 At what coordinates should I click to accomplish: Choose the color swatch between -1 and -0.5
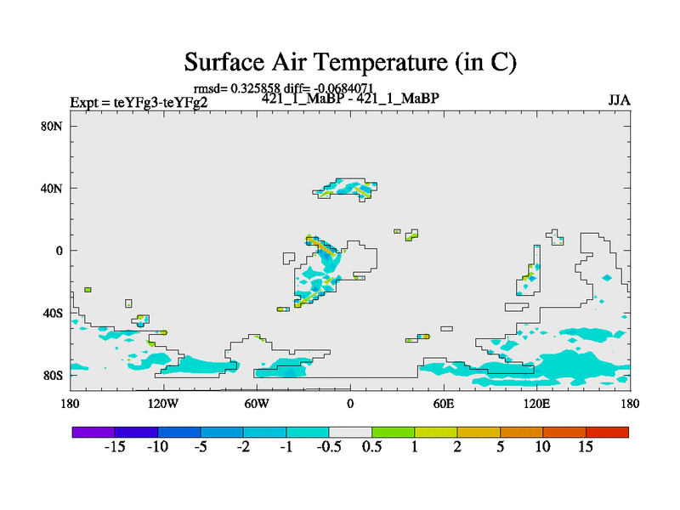308,432
